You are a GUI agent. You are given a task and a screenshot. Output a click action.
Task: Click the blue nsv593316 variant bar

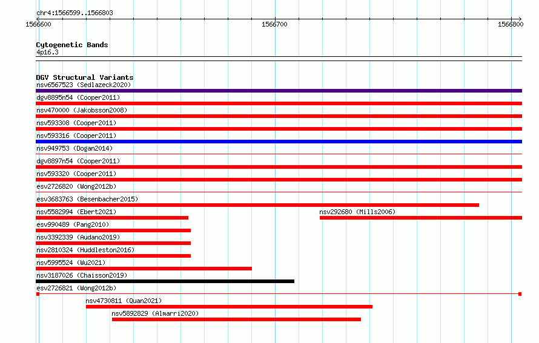pos(279,142)
